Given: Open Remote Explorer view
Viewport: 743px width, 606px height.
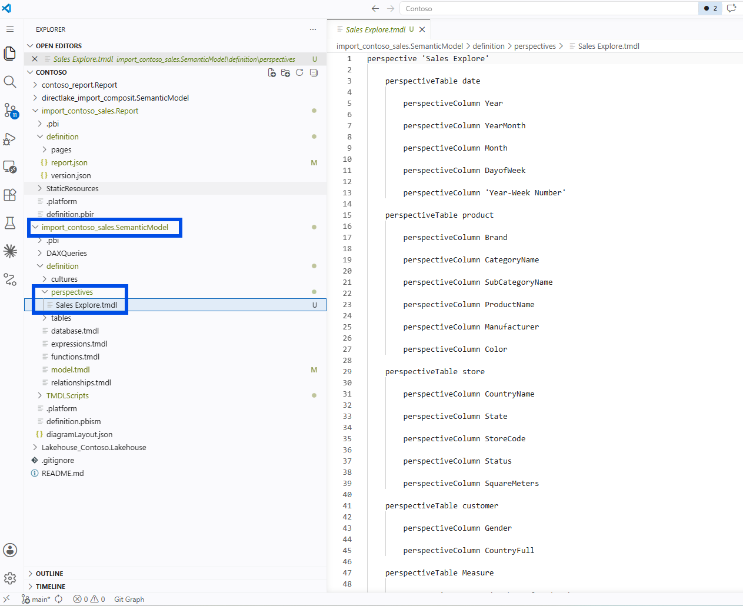Looking at the screenshot, I should point(10,167).
